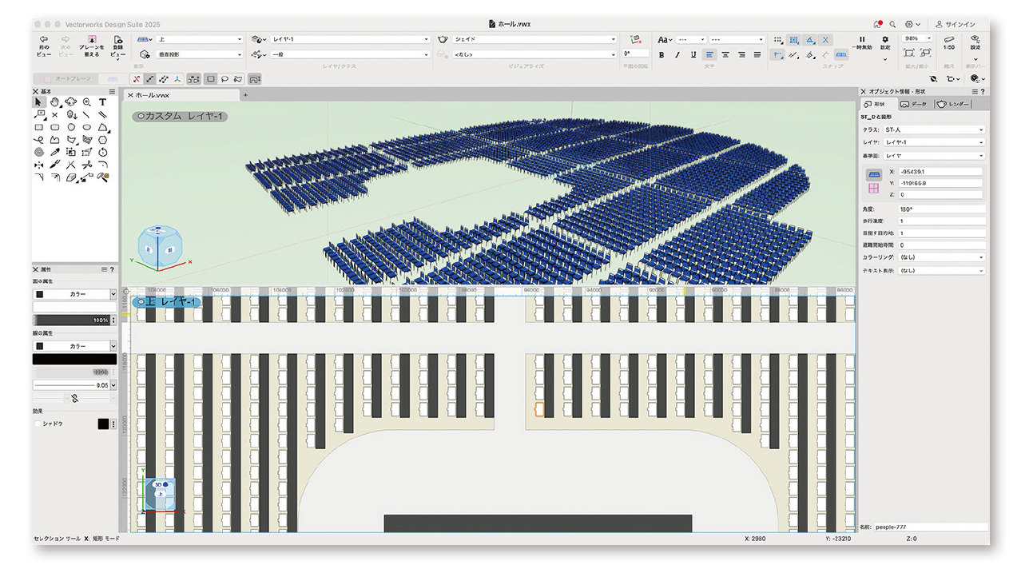This screenshot has width=1033, height=569.
Task: Pick the Pan (hand) tool
Action: point(55,102)
